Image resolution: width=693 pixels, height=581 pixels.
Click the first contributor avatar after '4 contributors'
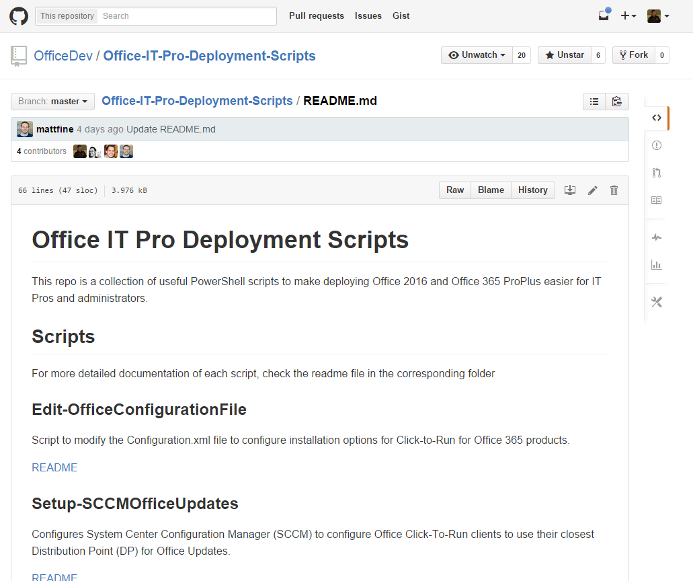coord(80,151)
